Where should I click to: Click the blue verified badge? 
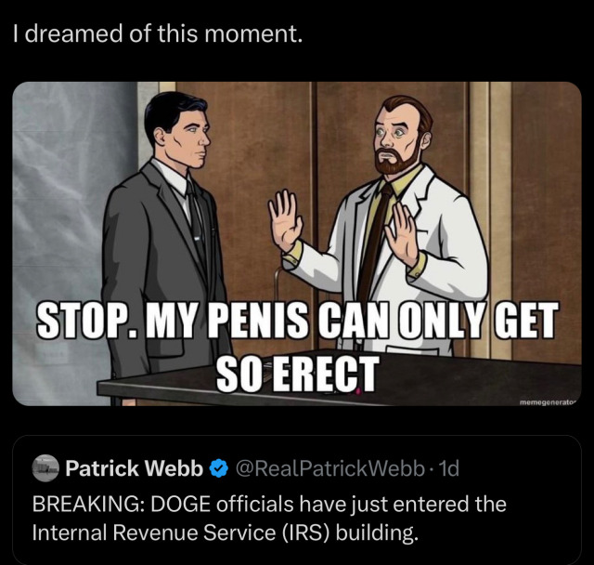(x=219, y=468)
